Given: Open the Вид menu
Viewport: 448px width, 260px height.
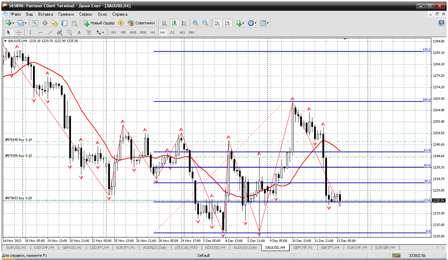Looking at the screenshot, I should pos(30,14).
